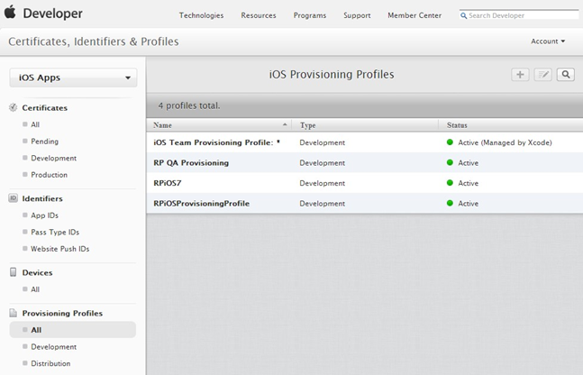The width and height of the screenshot is (583, 375).
Task: Click the Identifiers ID icon
Action: (x=14, y=198)
